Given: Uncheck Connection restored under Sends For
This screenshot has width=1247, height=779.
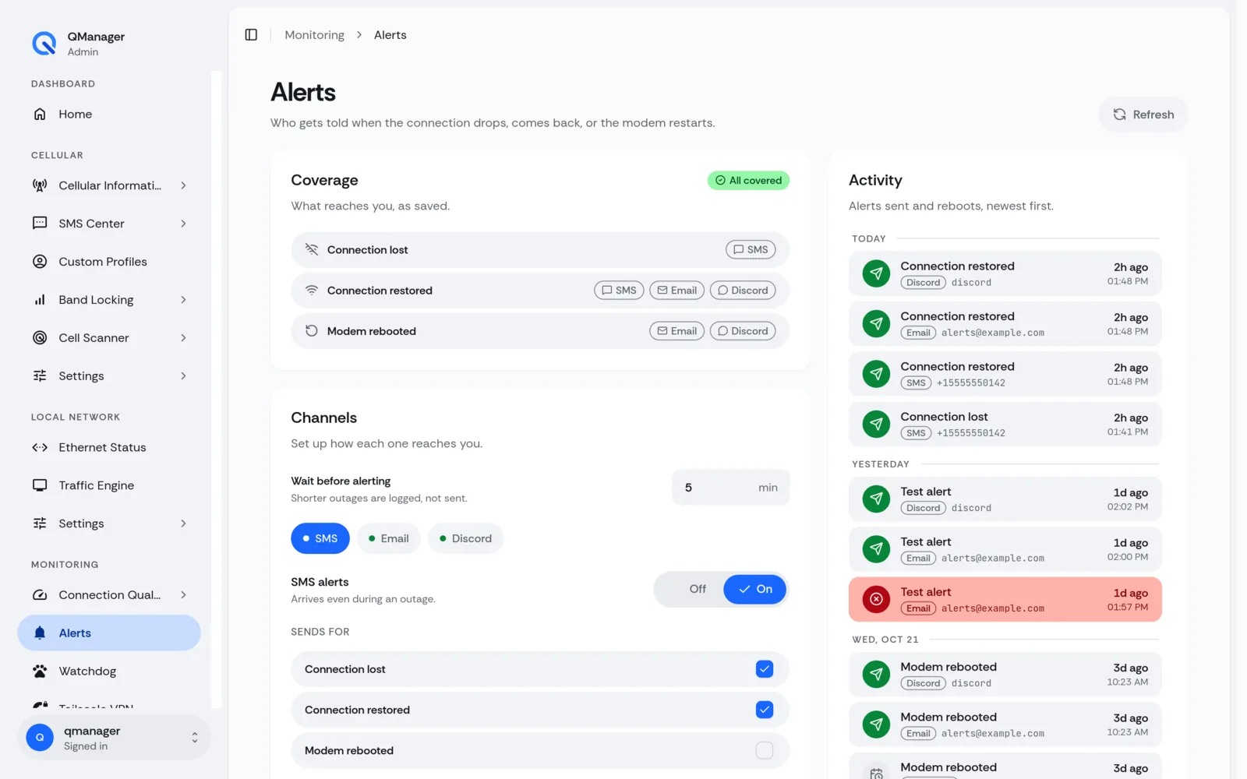Looking at the screenshot, I should (765, 710).
